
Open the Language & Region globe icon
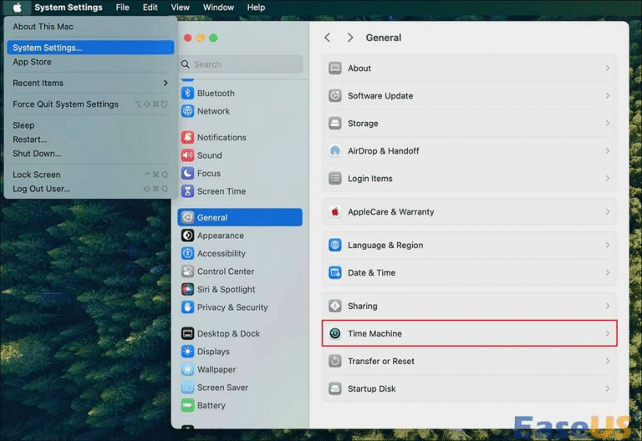(x=335, y=245)
